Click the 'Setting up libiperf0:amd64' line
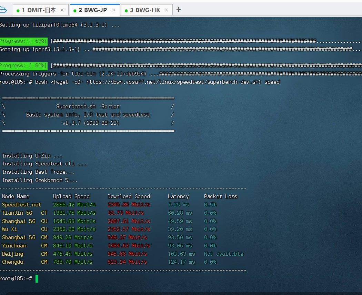This screenshot has width=362, height=295. click(60, 25)
